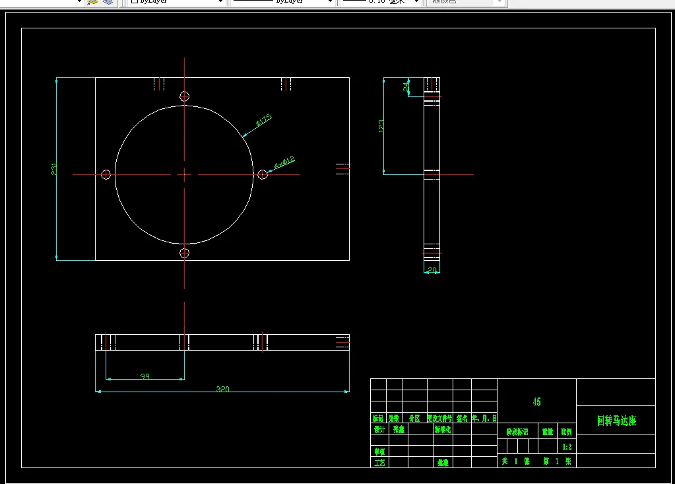675x484 pixels.
Task: Pick the small hole below the large circle
Action: pos(184,253)
